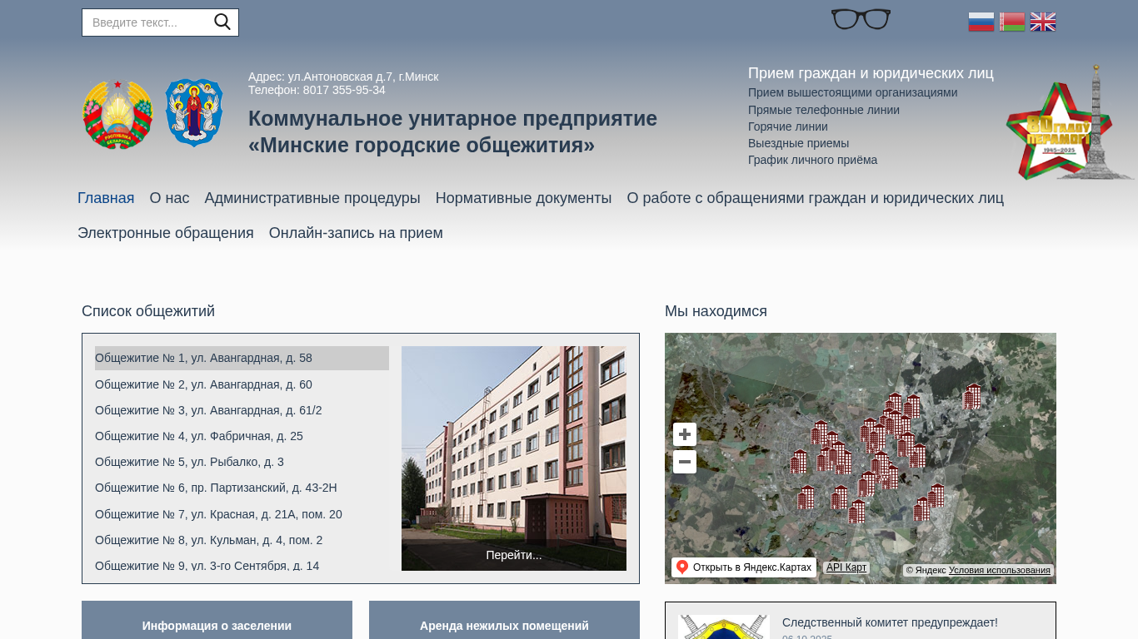Switch to the Belarusian language flag
The width and height of the screenshot is (1138, 639).
point(1012,22)
